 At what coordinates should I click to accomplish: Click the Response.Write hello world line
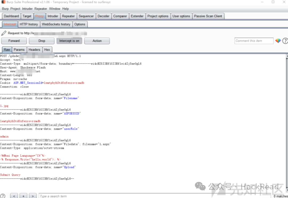pos(30,160)
